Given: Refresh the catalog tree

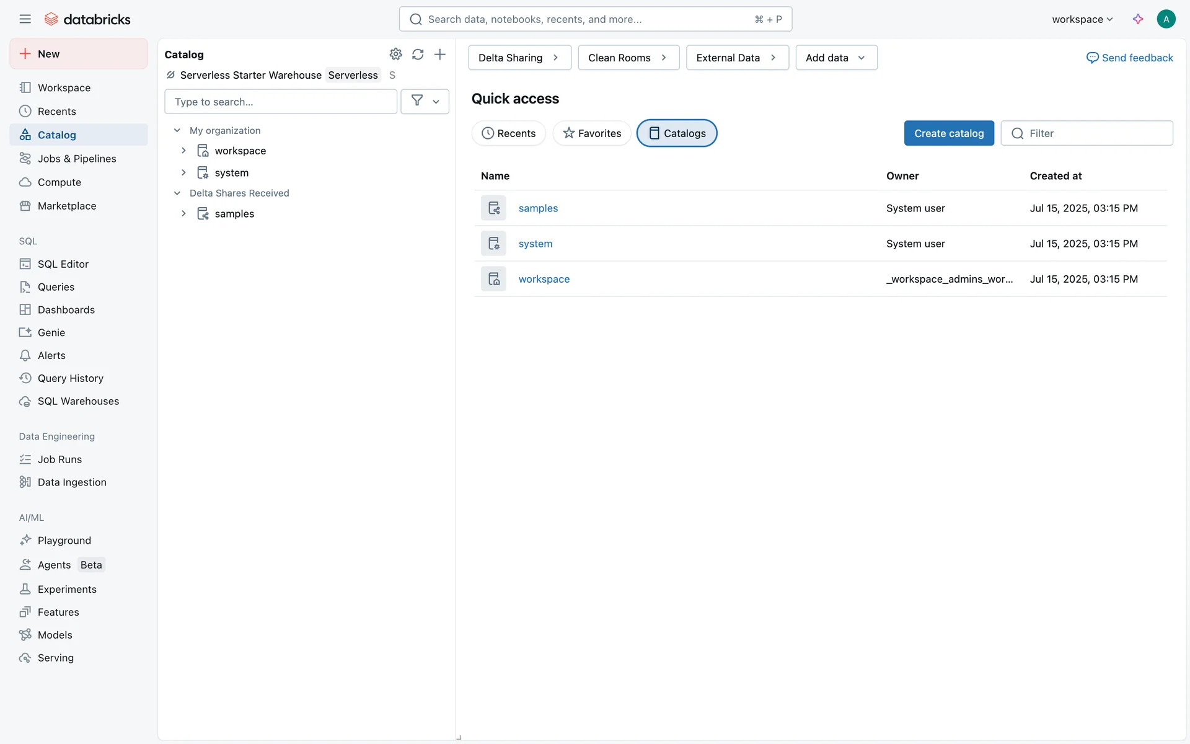Looking at the screenshot, I should pos(418,55).
